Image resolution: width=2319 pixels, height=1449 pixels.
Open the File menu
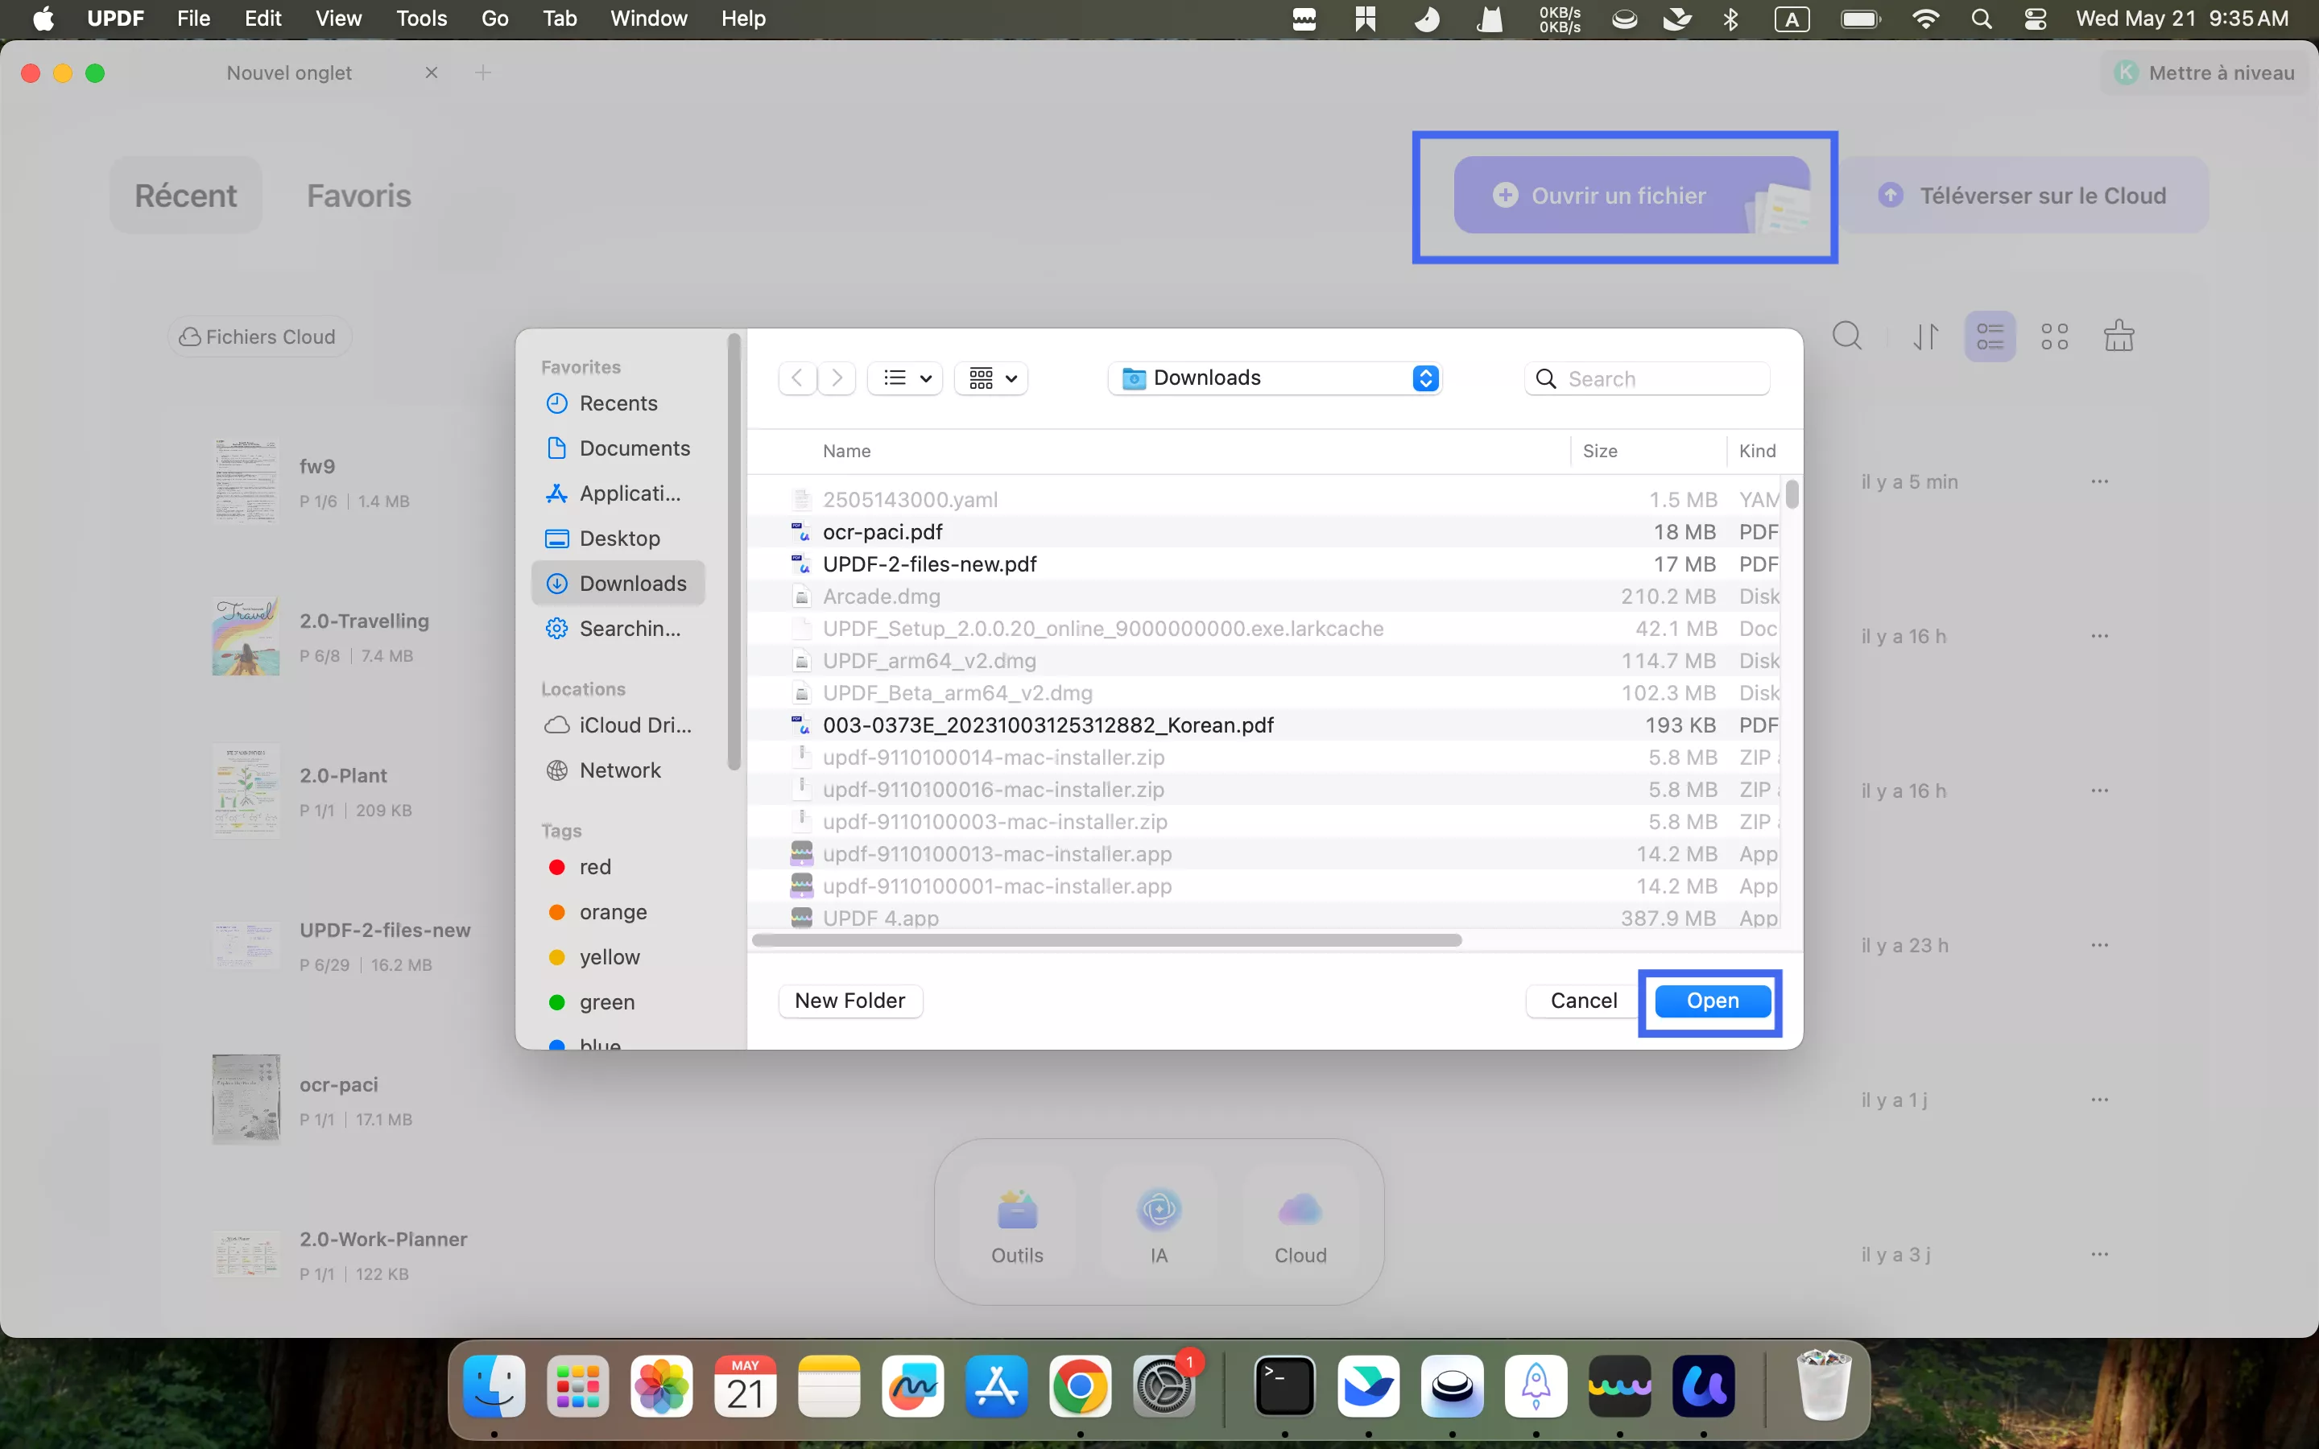(193, 19)
